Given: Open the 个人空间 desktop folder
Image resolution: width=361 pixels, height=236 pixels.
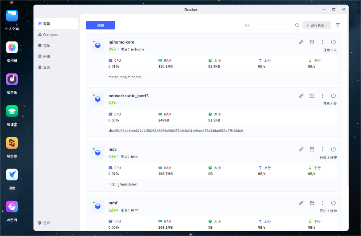Looking at the screenshot, I should [12, 16].
